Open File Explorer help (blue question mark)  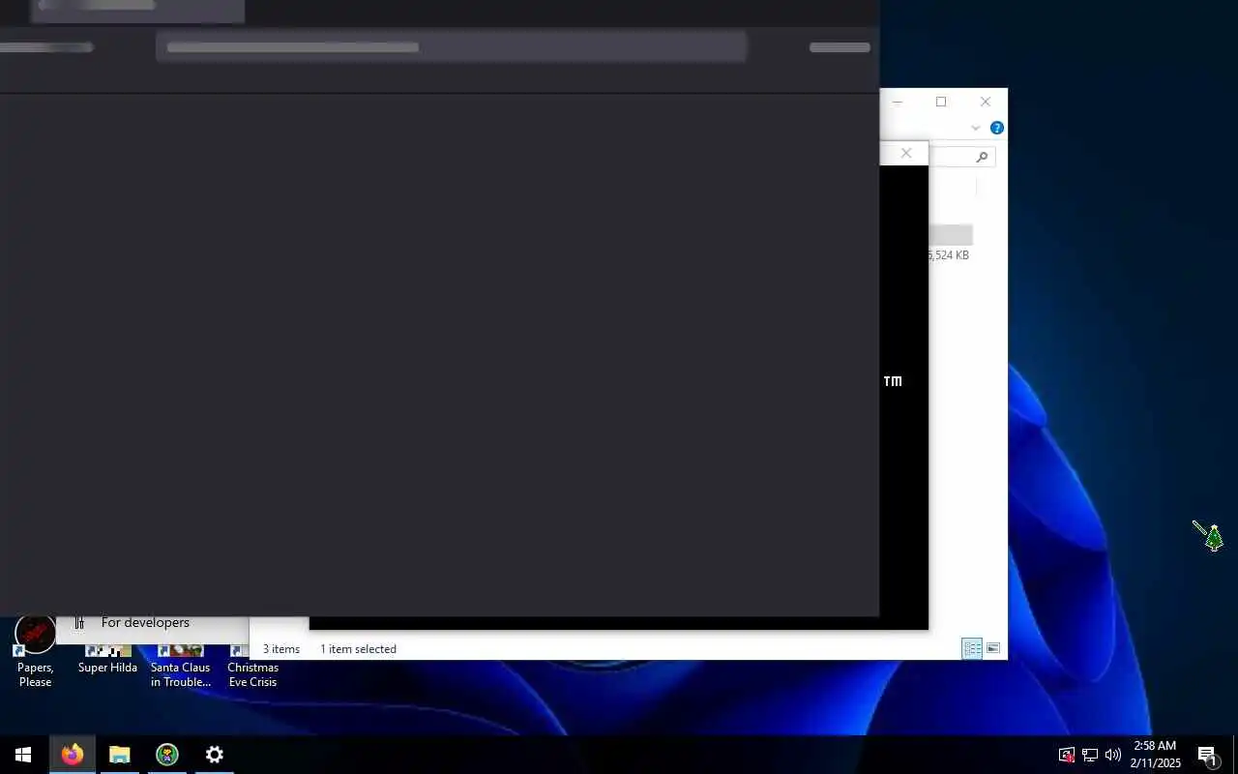[997, 128]
